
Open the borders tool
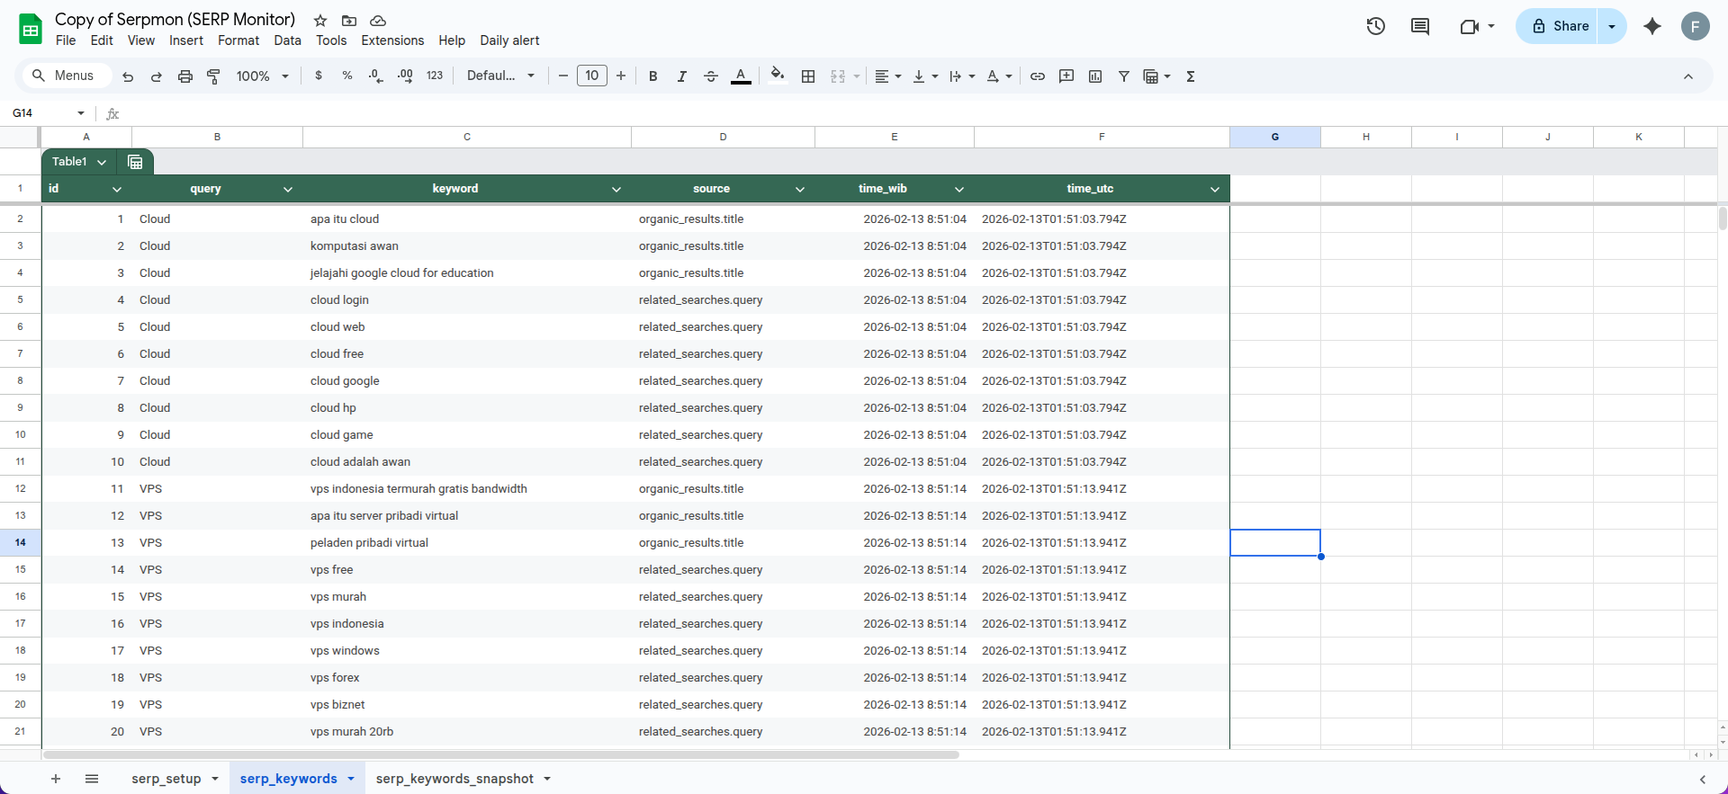pos(808,76)
